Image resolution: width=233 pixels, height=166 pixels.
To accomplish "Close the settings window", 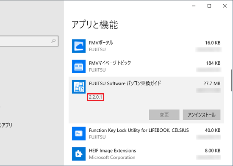I will point(225,6).
